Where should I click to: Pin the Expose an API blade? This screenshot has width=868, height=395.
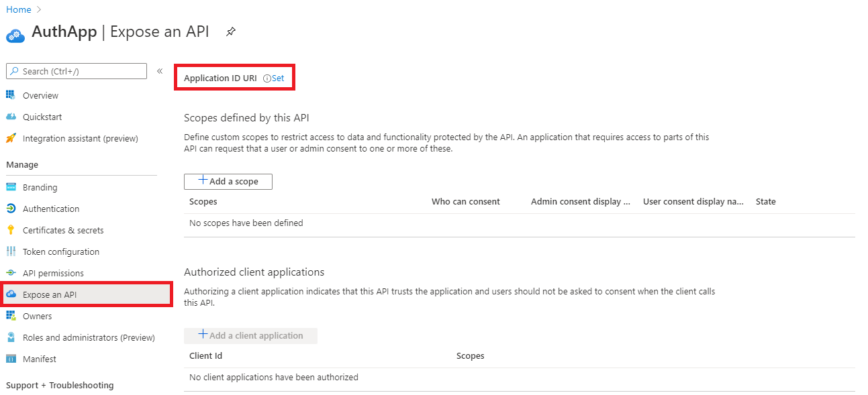(230, 32)
